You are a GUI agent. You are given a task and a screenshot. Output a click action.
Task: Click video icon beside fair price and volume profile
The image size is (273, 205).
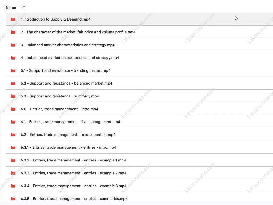coord(13,32)
